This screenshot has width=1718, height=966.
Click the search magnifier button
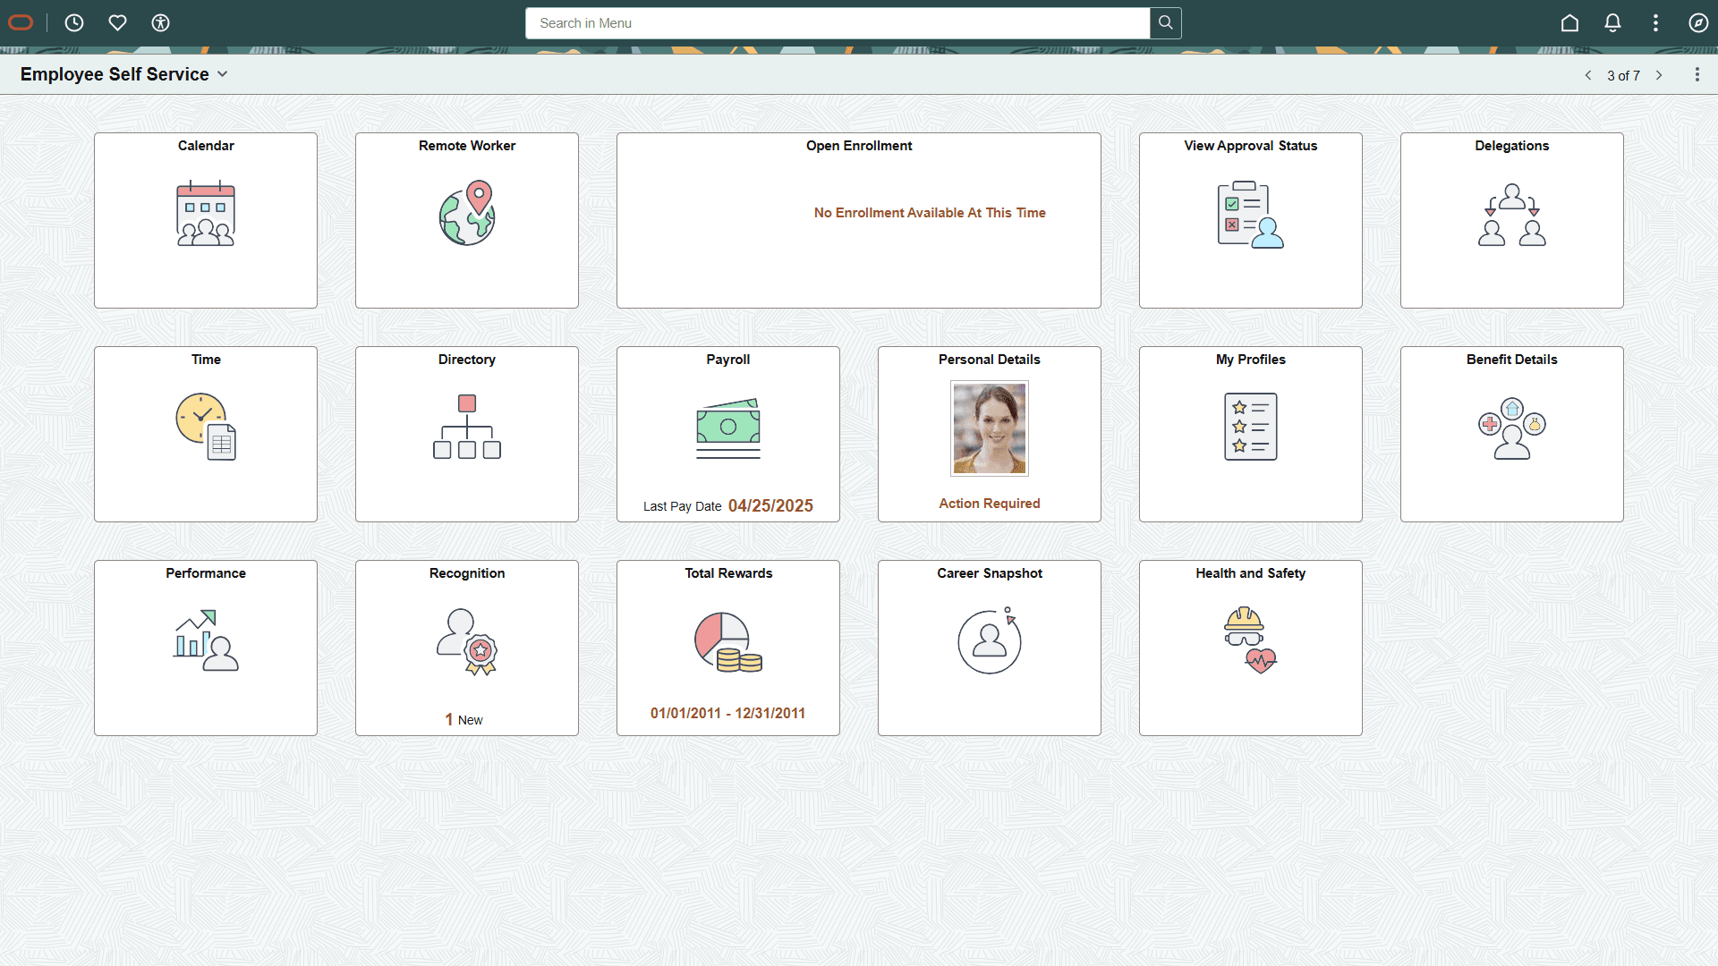click(x=1165, y=23)
